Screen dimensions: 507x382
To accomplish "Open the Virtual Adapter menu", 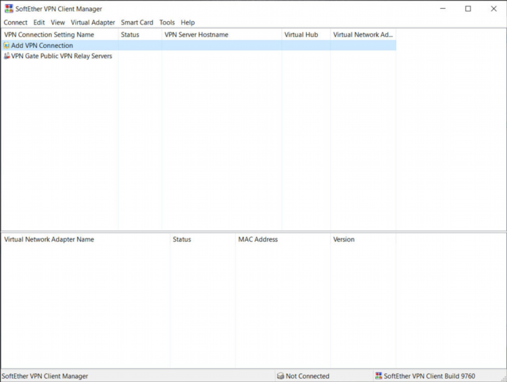I will 93,22.
